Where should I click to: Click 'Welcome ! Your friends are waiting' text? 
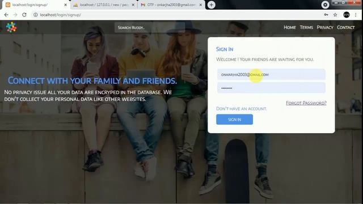point(265,59)
